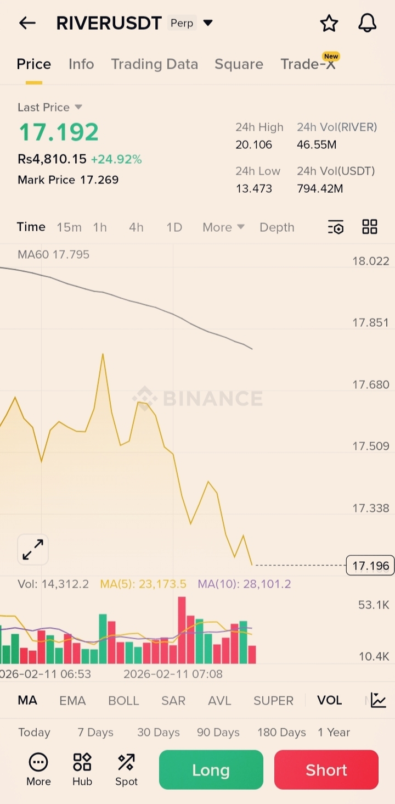Open the More menu icon at bottom

coord(38,770)
